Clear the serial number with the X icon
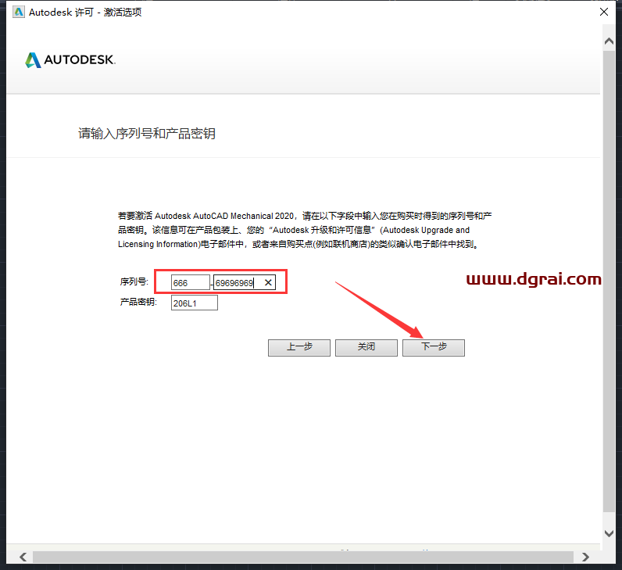Screen dimensions: 622x570 268,282
